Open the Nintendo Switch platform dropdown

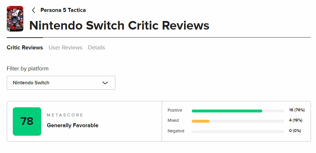(x=61, y=83)
